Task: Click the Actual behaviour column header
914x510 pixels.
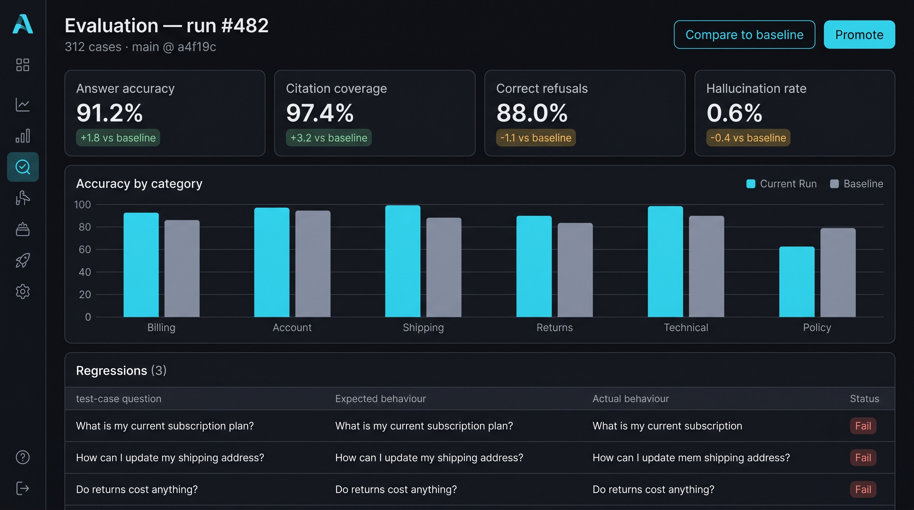Action: pos(630,399)
